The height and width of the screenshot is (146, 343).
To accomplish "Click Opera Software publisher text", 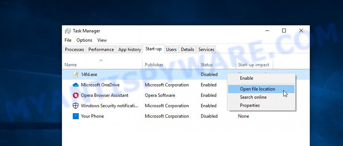I will (160, 95).
